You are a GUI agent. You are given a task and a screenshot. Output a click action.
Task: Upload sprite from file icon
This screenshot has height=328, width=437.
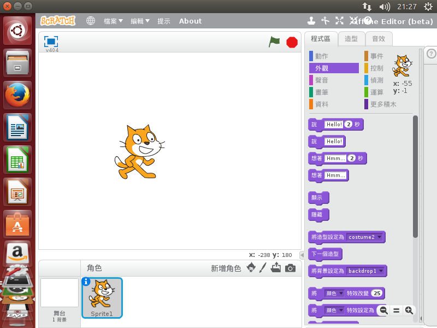(x=276, y=267)
